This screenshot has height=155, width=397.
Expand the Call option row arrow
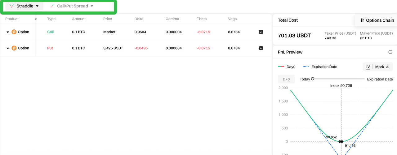(x=8, y=32)
